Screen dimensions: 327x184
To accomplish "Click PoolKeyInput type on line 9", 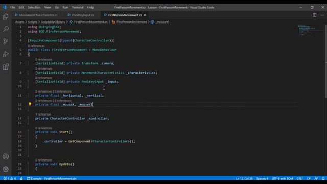I will pyautogui.click(x=92, y=82).
